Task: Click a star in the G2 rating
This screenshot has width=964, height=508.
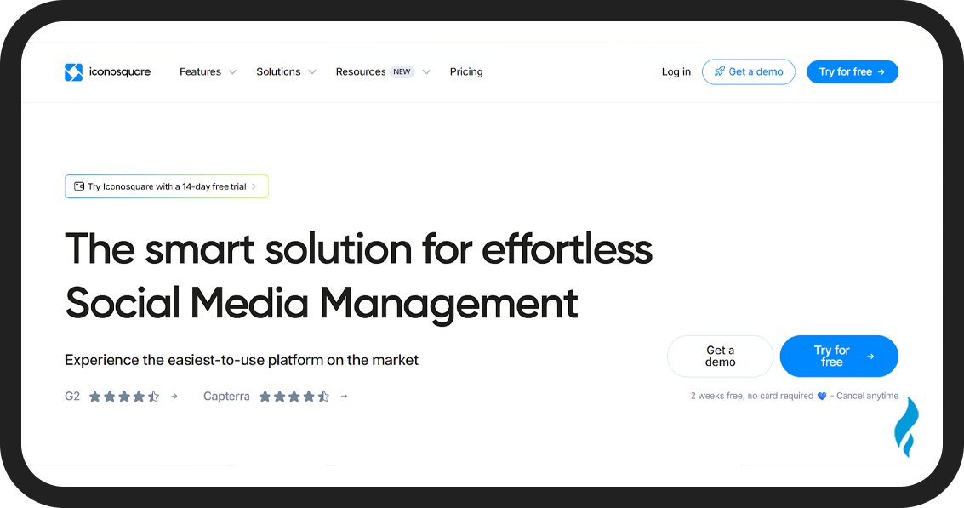Action: (111, 396)
